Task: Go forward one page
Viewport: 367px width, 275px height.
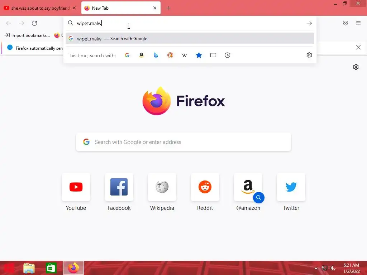Action: tap(22, 23)
